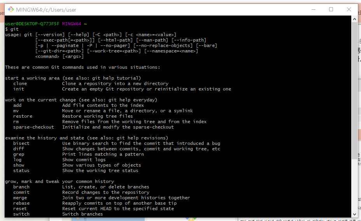The image size is (361, 221).
Task: Click the '[--version]' usage option
Action: [x=50, y=35]
